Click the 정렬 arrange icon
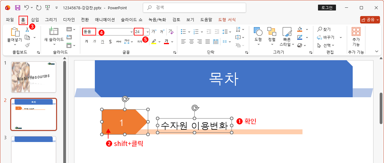 point(271,31)
